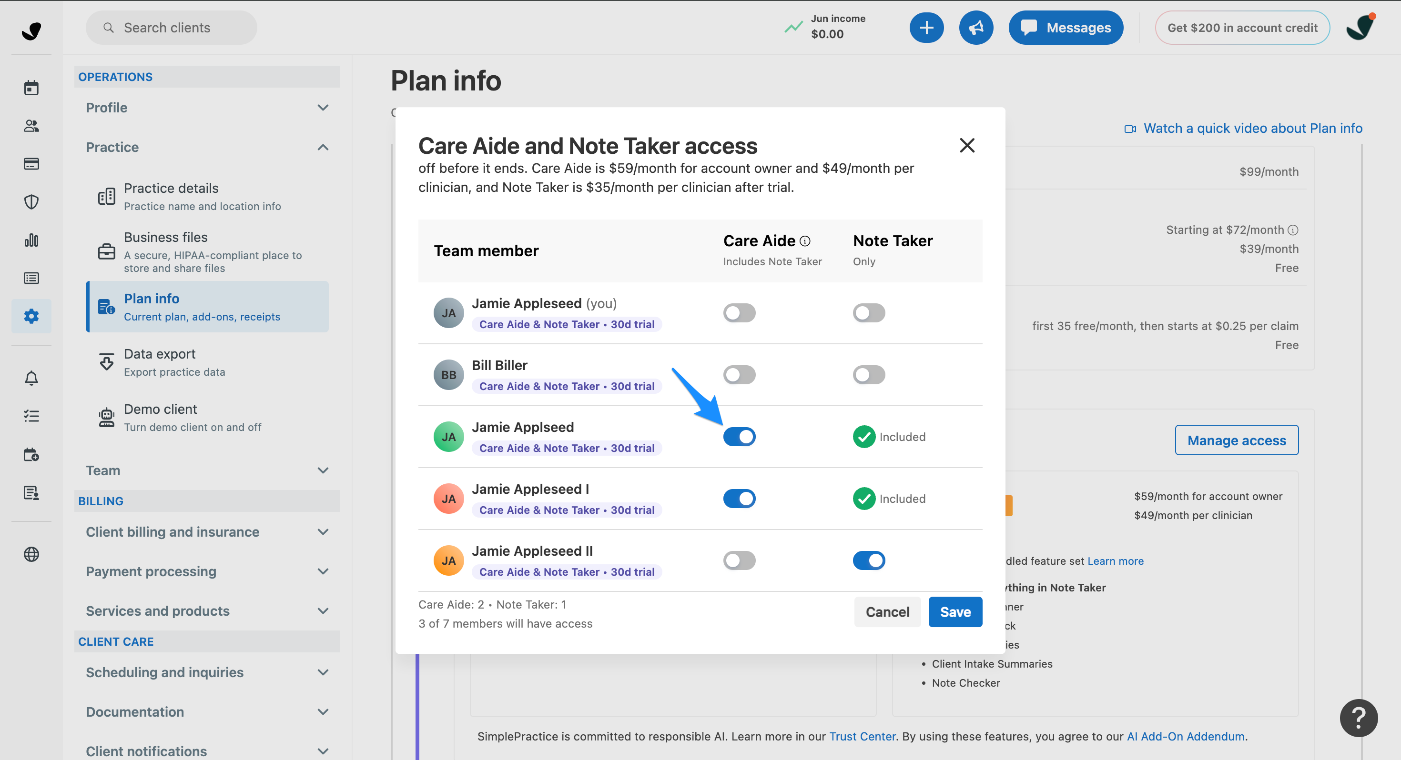Open the help question mark bubble

[x=1359, y=718]
